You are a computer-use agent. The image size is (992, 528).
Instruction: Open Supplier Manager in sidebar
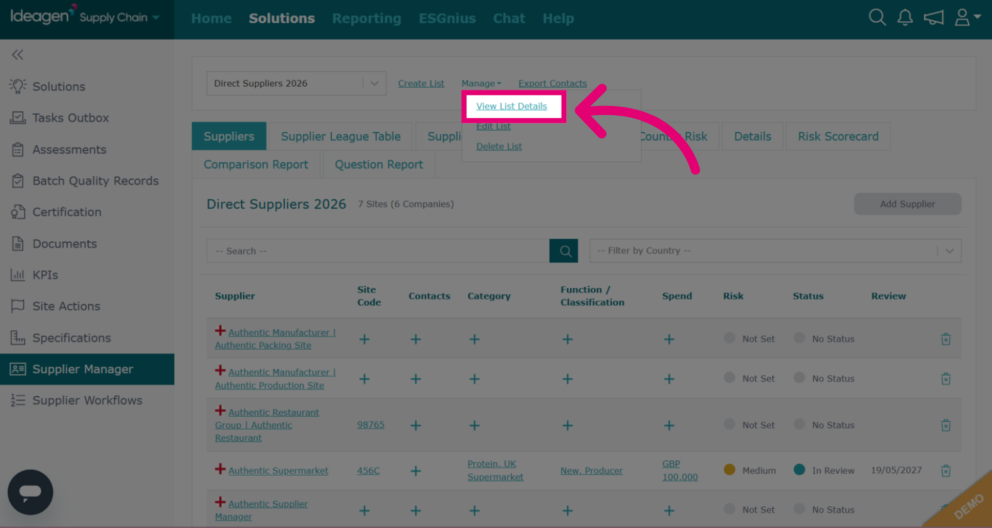coord(87,369)
